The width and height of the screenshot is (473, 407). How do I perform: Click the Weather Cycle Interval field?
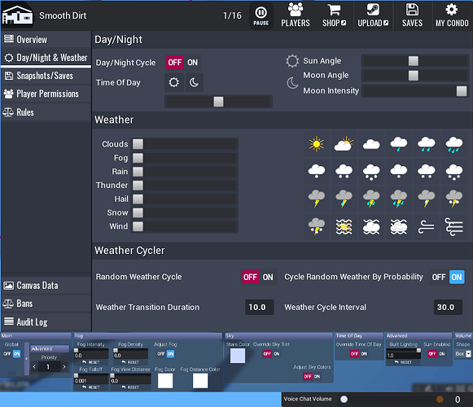[x=448, y=307]
